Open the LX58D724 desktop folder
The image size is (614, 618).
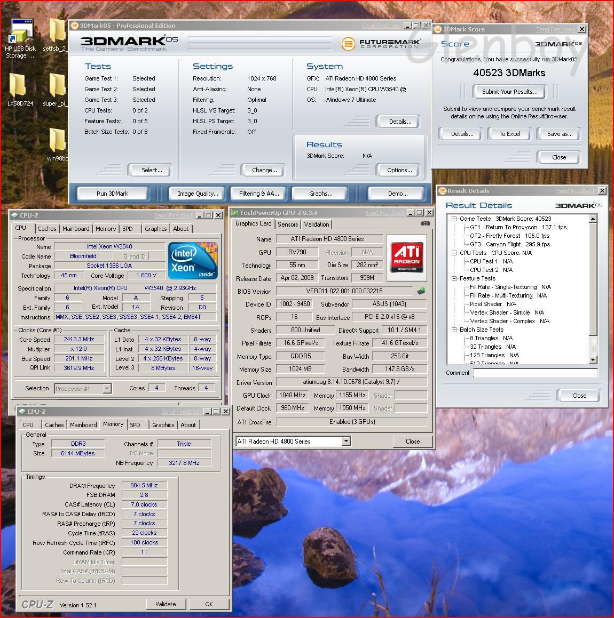coord(18,86)
